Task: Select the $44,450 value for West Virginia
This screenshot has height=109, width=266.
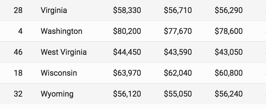Action: [x=127, y=52]
